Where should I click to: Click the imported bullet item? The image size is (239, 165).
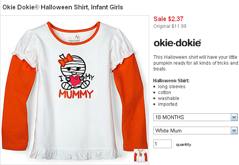168,104
